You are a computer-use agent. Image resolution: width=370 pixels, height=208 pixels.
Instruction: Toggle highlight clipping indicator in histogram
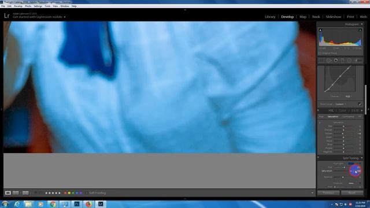tap(360, 30)
